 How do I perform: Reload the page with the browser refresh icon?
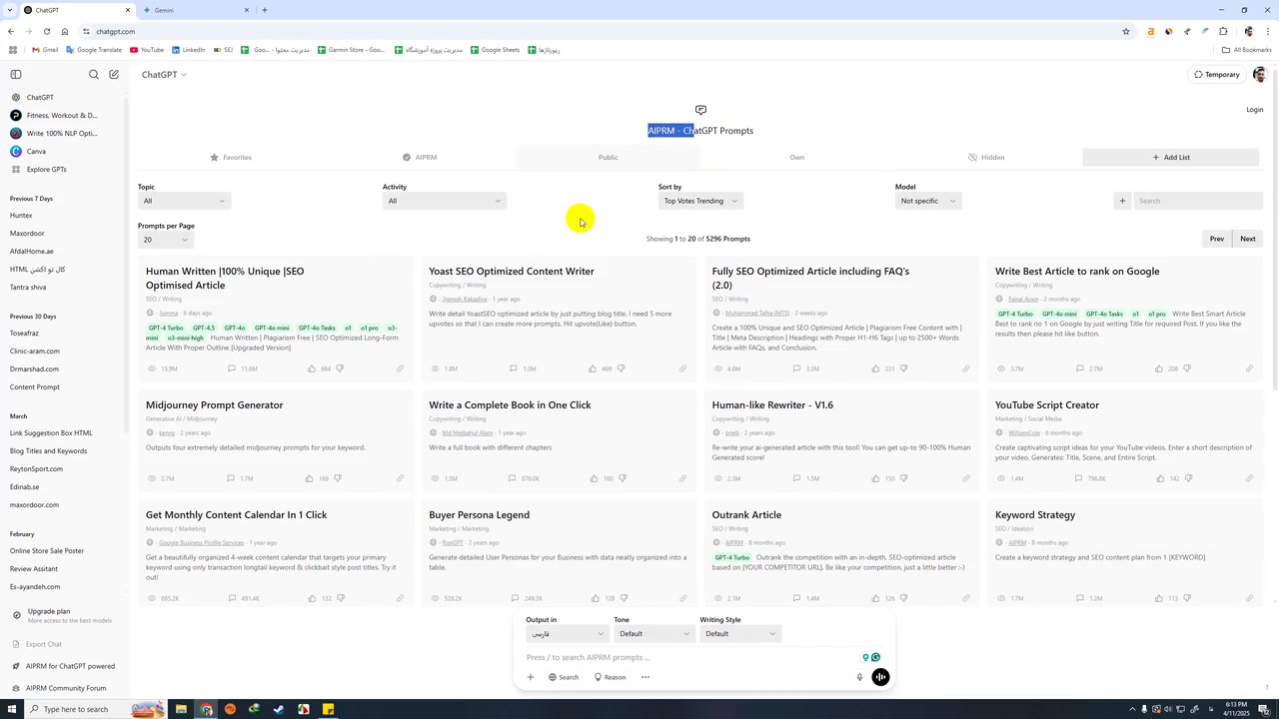click(46, 31)
